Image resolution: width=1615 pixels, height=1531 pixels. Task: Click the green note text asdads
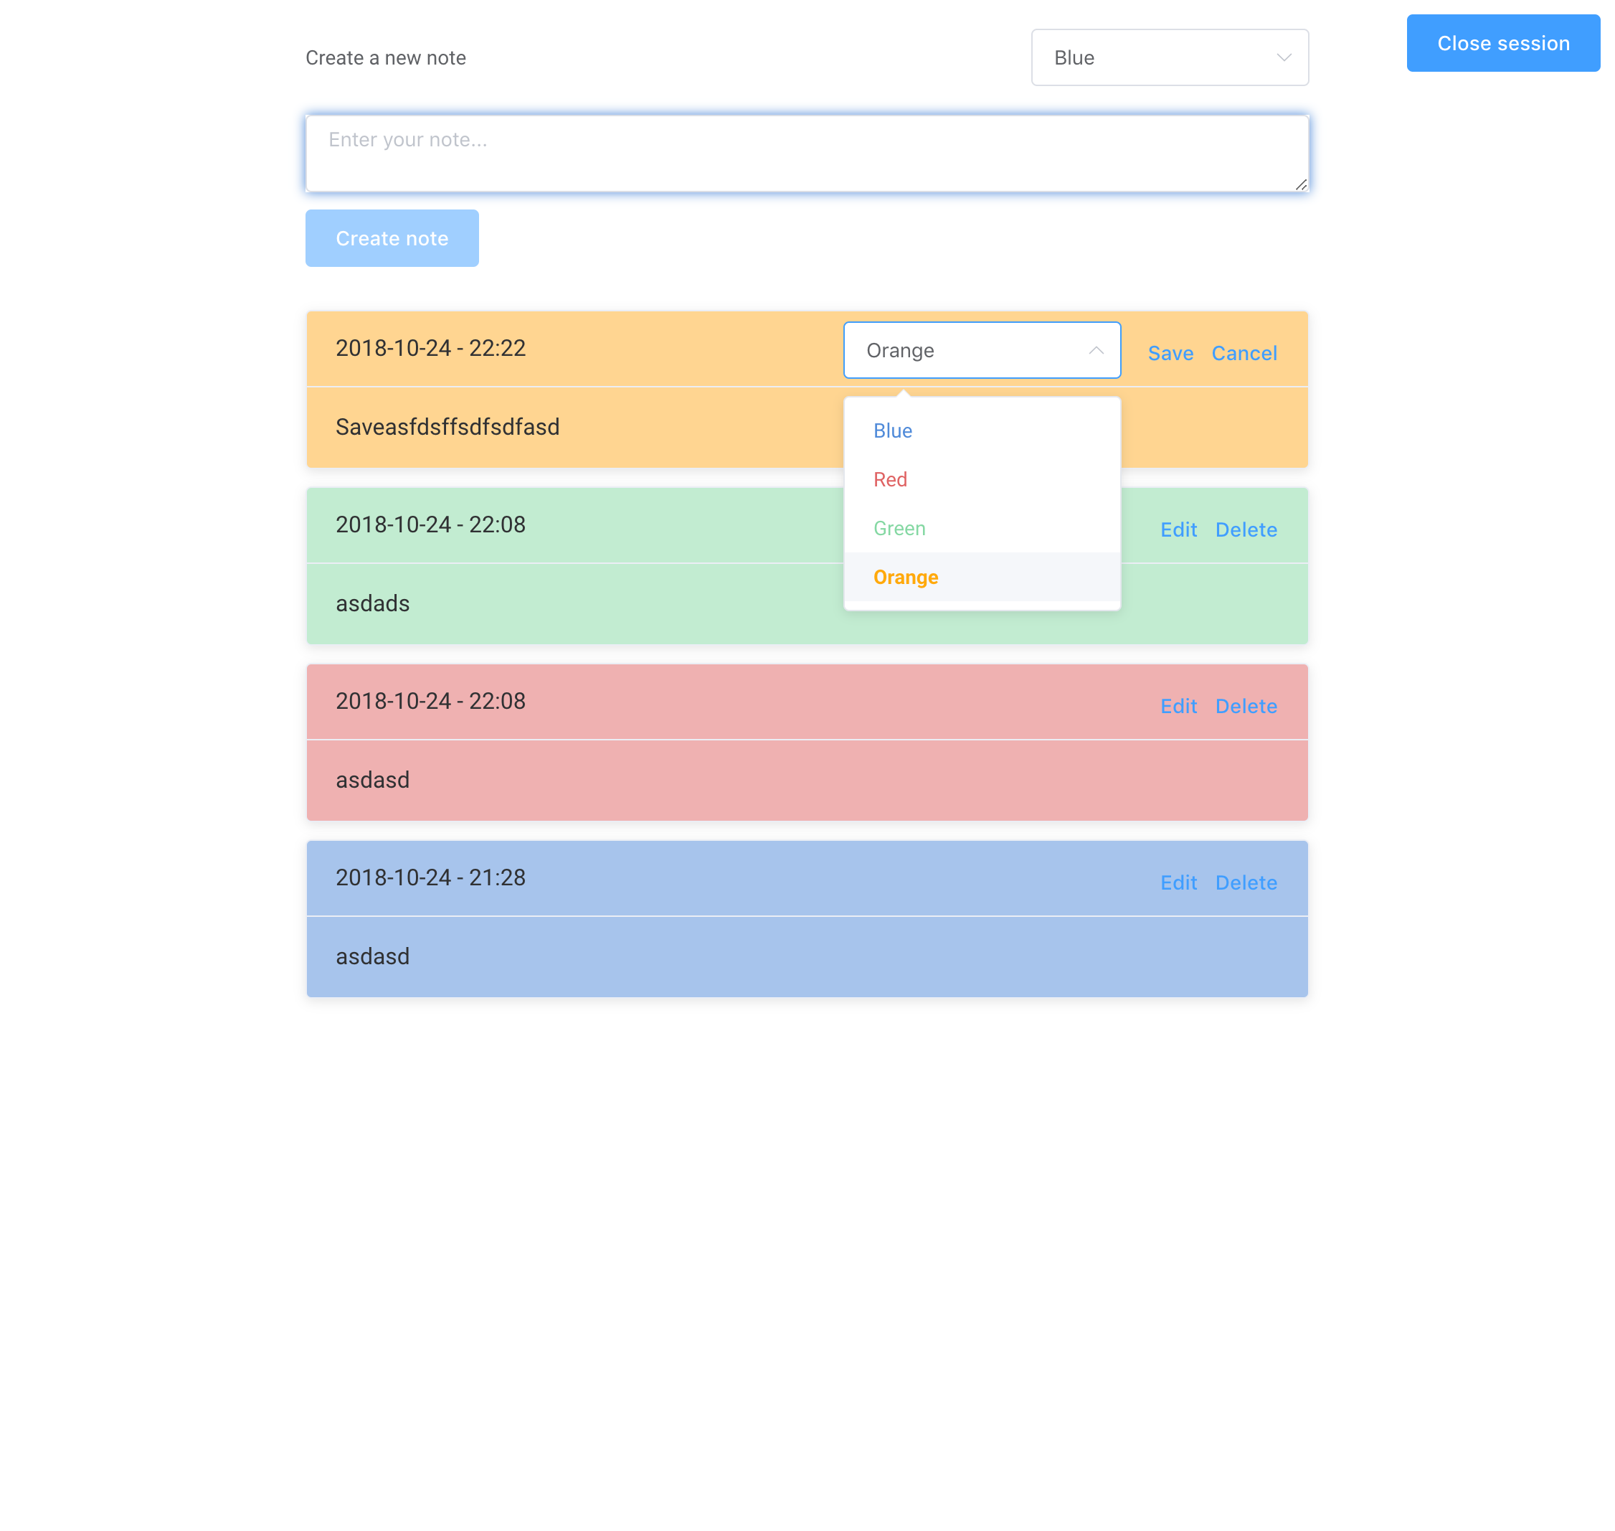[x=373, y=603]
